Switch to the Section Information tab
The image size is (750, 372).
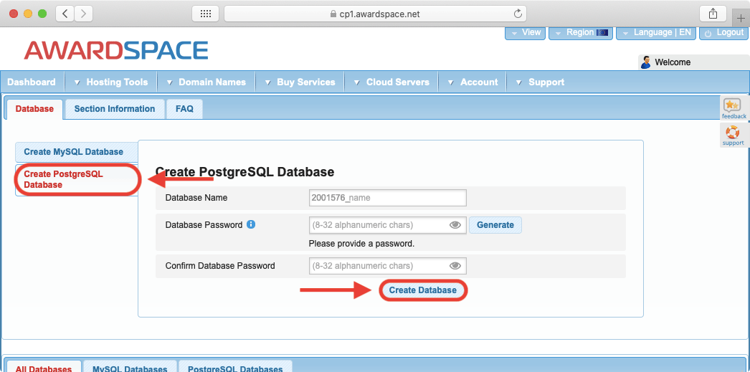[115, 109]
